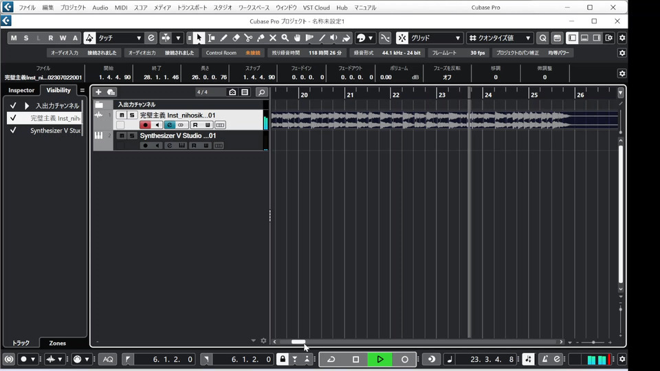Image resolution: width=660 pixels, height=371 pixels.
Task: Open the Edit Instrument piano icon on Synthesizer V track
Action: click(181, 146)
